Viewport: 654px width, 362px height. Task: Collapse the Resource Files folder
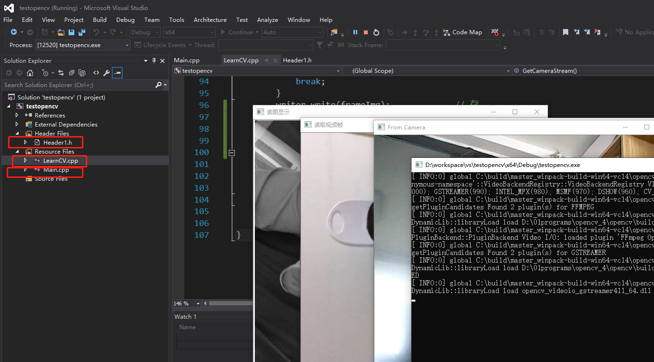point(17,151)
